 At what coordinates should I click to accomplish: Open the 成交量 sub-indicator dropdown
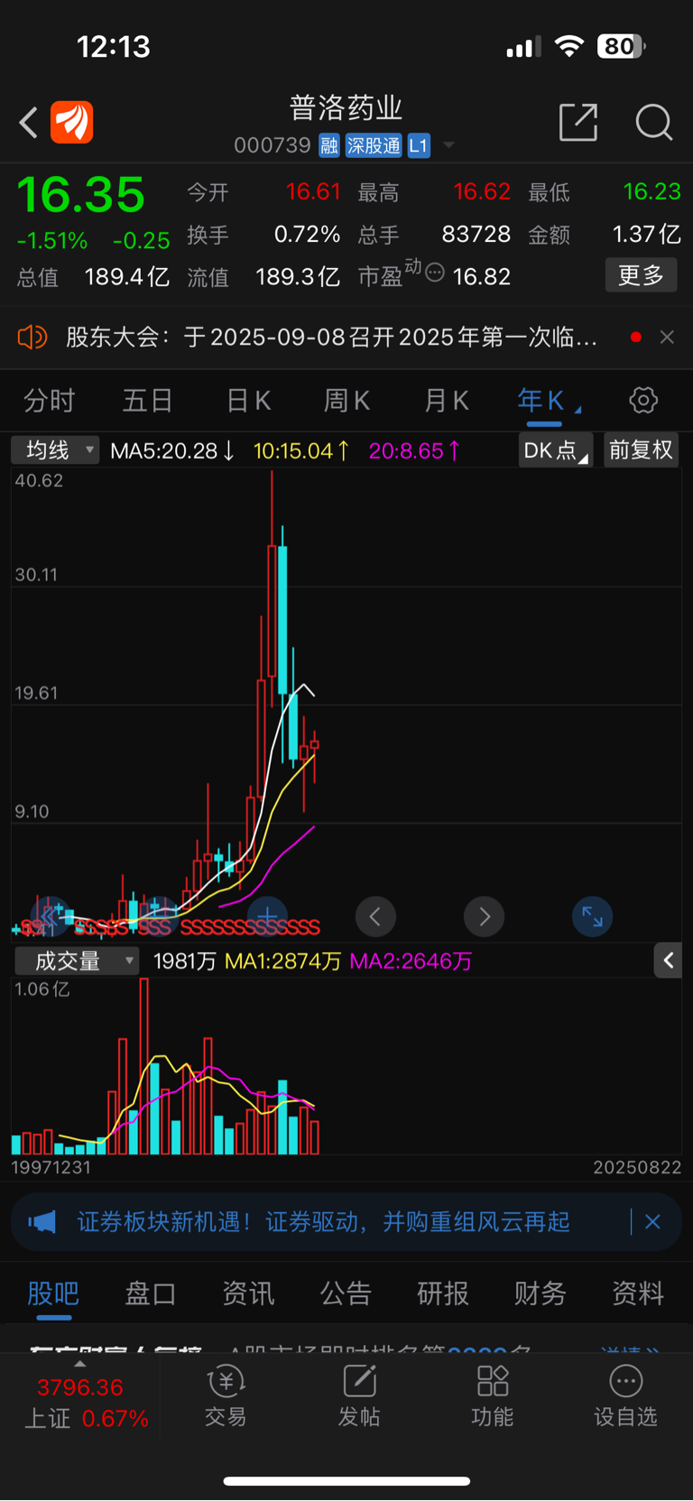pos(77,961)
